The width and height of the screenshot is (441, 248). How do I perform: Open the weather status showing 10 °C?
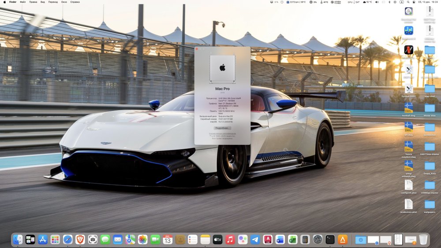367,2
